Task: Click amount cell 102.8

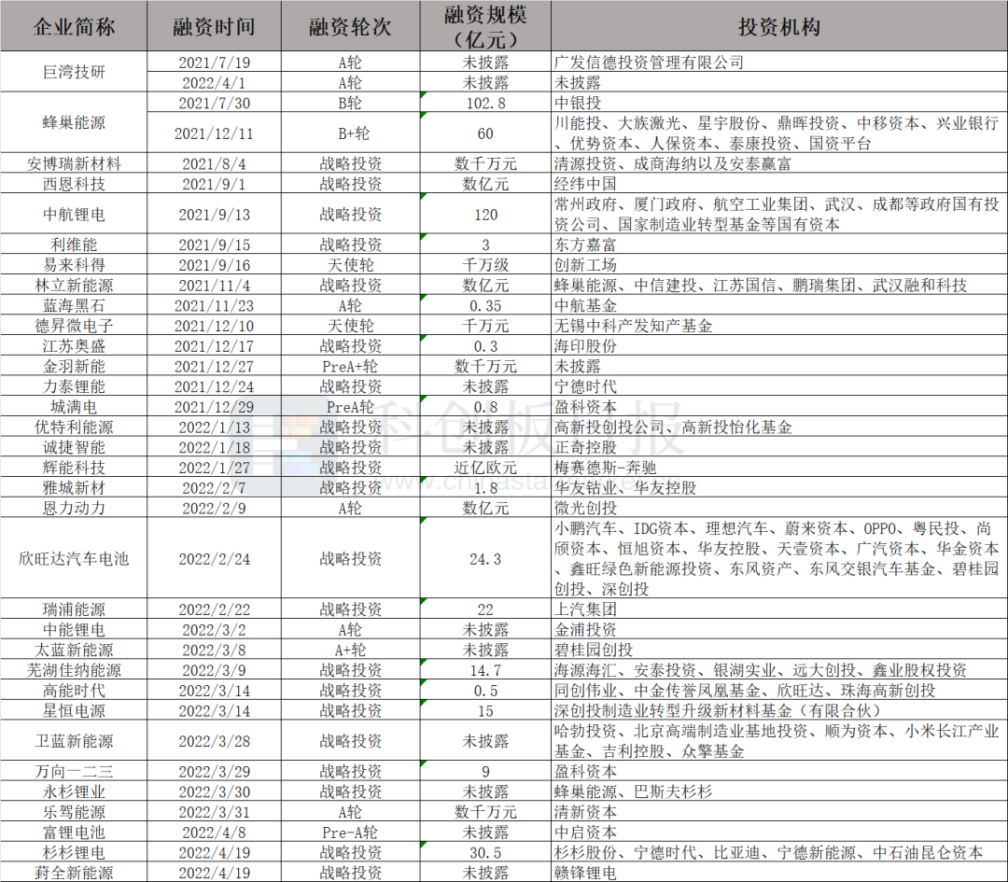Action: 485,103
